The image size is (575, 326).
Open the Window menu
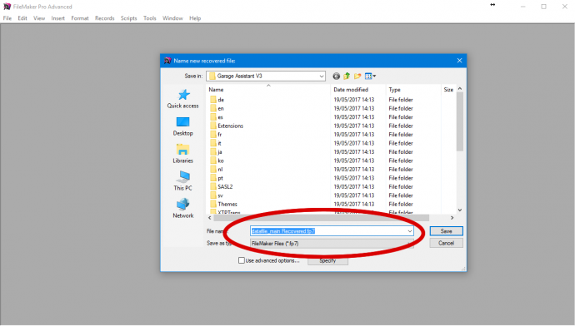172,18
